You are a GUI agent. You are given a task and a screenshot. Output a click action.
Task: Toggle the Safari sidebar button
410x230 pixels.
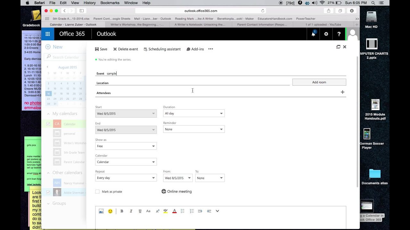coord(82,11)
